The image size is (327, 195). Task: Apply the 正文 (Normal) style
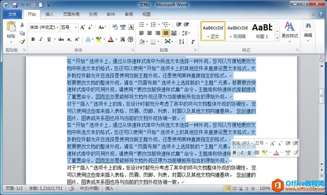click(213, 31)
